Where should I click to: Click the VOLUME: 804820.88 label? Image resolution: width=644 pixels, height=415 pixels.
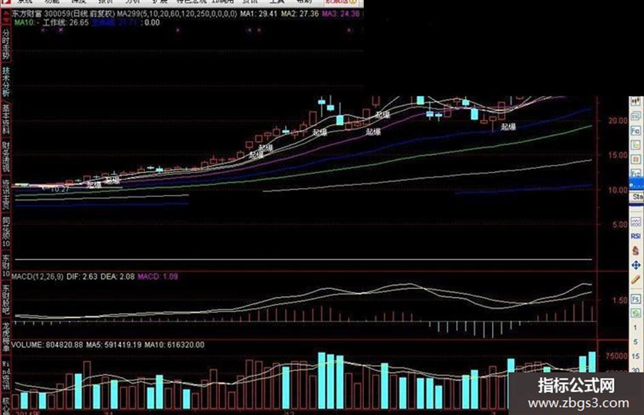47,345
